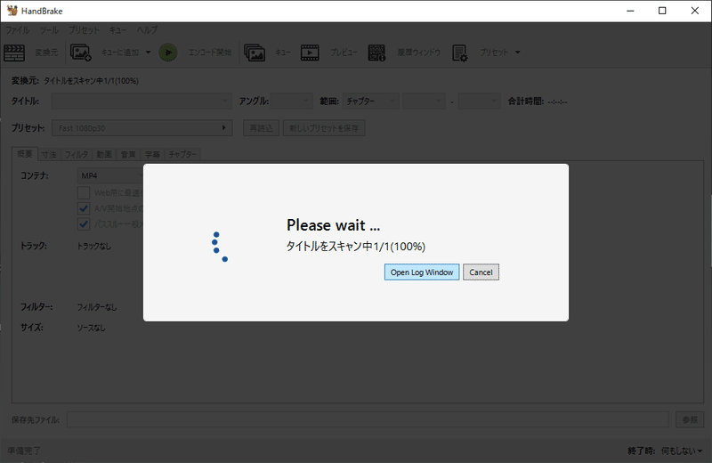This screenshot has height=463, width=712.
Task: Open the チャプター range type dropdown
Action: point(371,101)
